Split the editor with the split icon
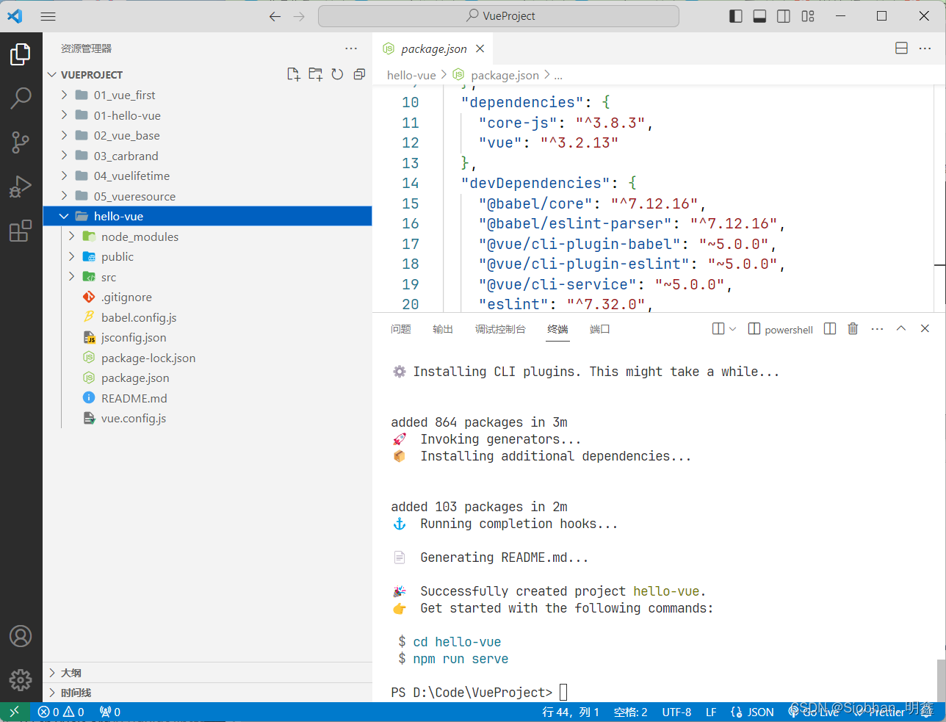The width and height of the screenshot is (946, 722). (x=902, y=48)
